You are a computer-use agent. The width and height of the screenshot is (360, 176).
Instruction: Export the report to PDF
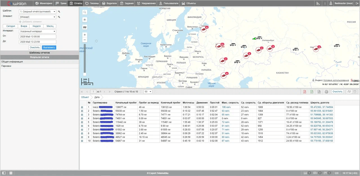pos(305,92)
